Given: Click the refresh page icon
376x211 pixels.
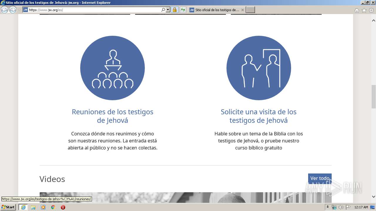Looking at the screenshot, I should (183, 10).
